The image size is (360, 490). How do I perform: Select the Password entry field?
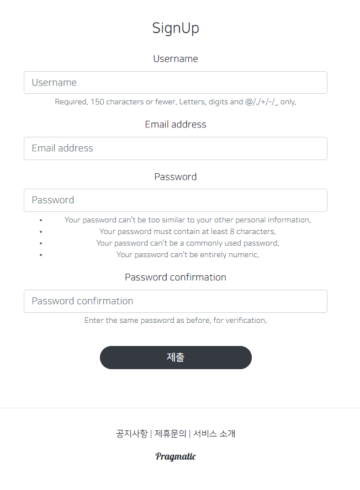[176, 200]
